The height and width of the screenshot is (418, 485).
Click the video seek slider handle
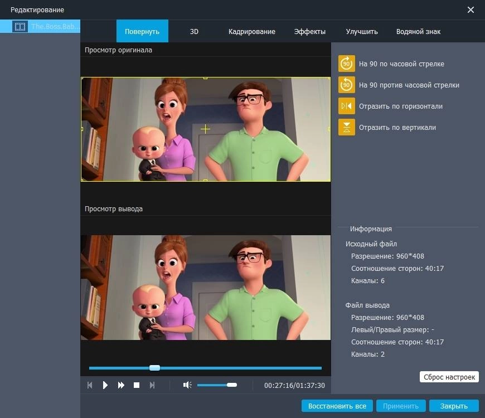click(154, 368)
